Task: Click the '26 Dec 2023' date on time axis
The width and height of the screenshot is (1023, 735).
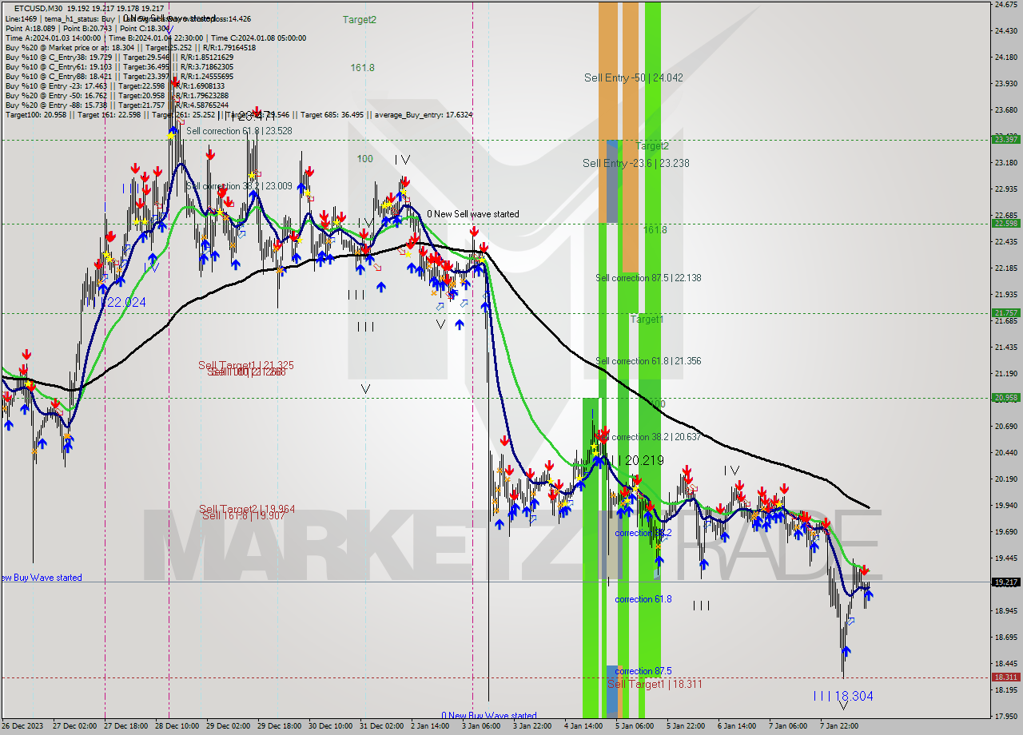Action: click(22, 726)
